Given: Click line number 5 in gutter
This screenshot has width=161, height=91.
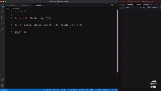Looking at the screenshot, I should click(x=11, y=25).
